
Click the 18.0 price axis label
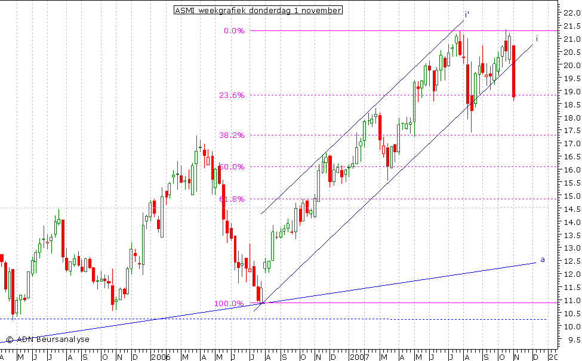click(x=572, y=118)
